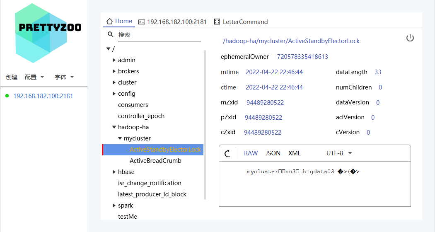Screen dimensions: 435x232
Task: Select XML data format
Action: pos(294,153)
